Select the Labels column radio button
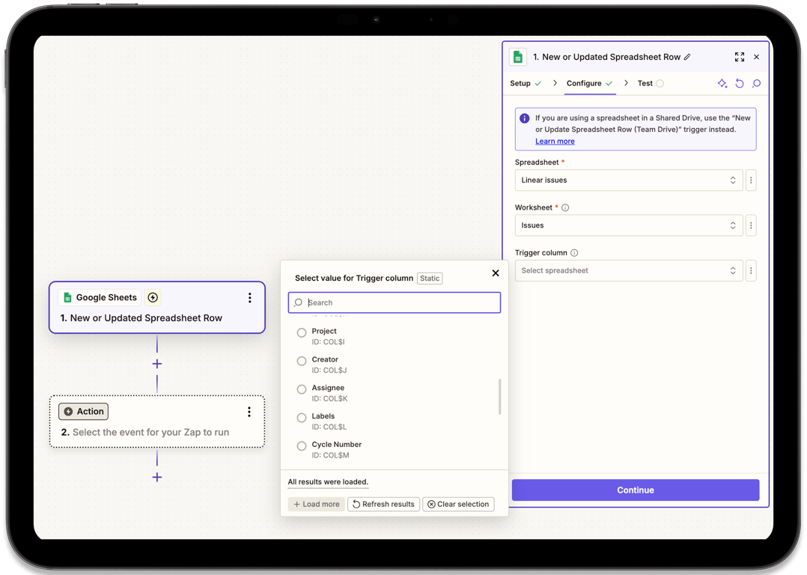This screenshot has width=807, height=575. [302, 418]
